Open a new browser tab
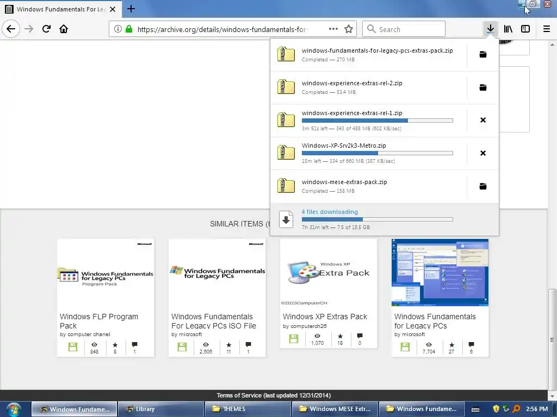 [x=131, y=9]
